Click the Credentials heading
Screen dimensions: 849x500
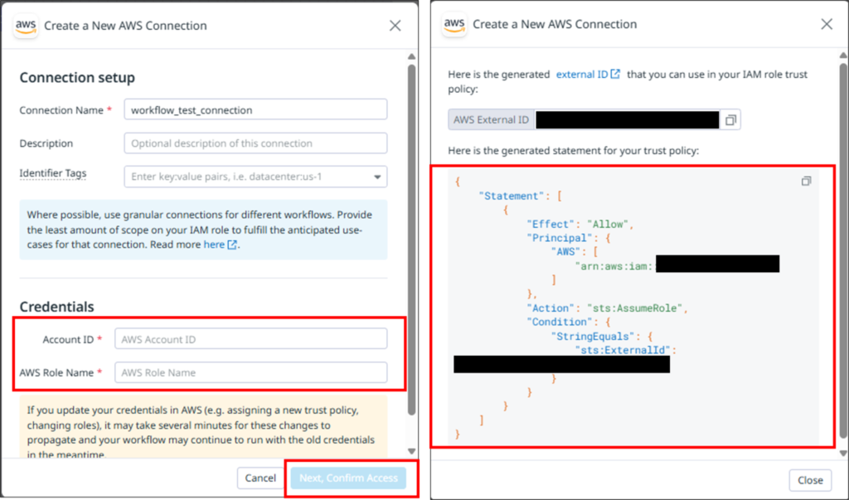[57, 307]
